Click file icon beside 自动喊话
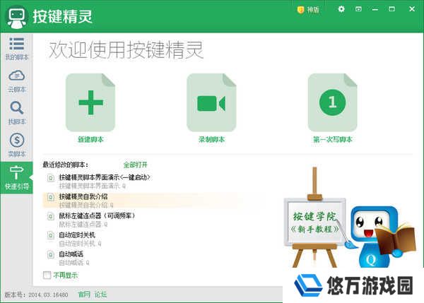 [51, 254]
